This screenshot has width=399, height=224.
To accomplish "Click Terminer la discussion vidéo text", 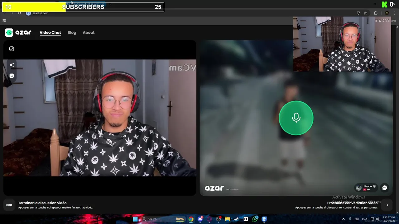I will point(42,203).
